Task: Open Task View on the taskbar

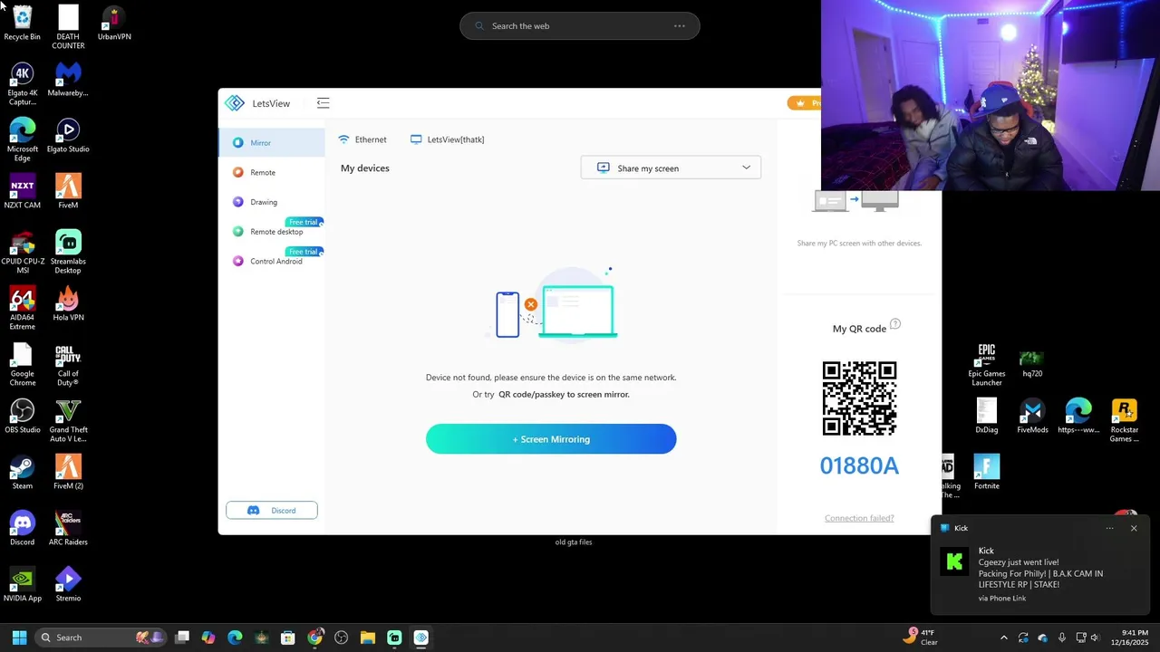Action: pyautogui.click(x=182, y=638)
